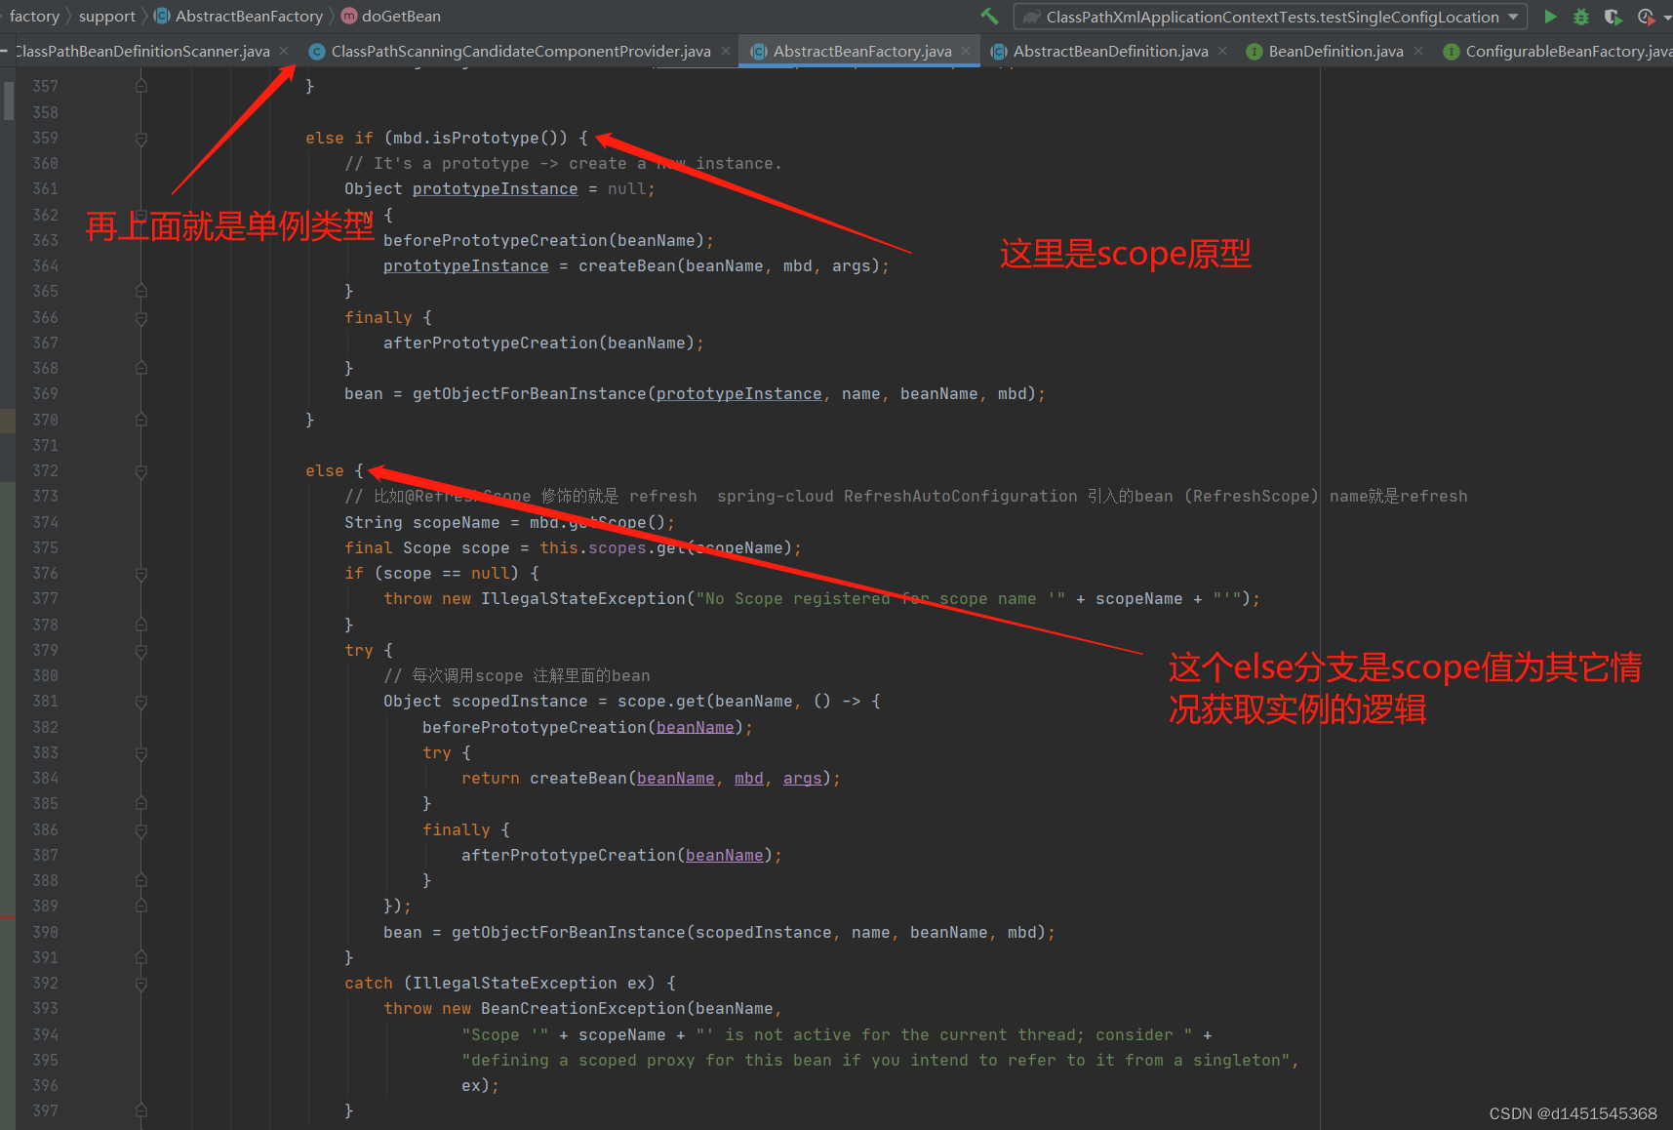Collapse the try block fold at line 362
1673x1130 pixels.
pyautogui.click(x=141, y=215)
